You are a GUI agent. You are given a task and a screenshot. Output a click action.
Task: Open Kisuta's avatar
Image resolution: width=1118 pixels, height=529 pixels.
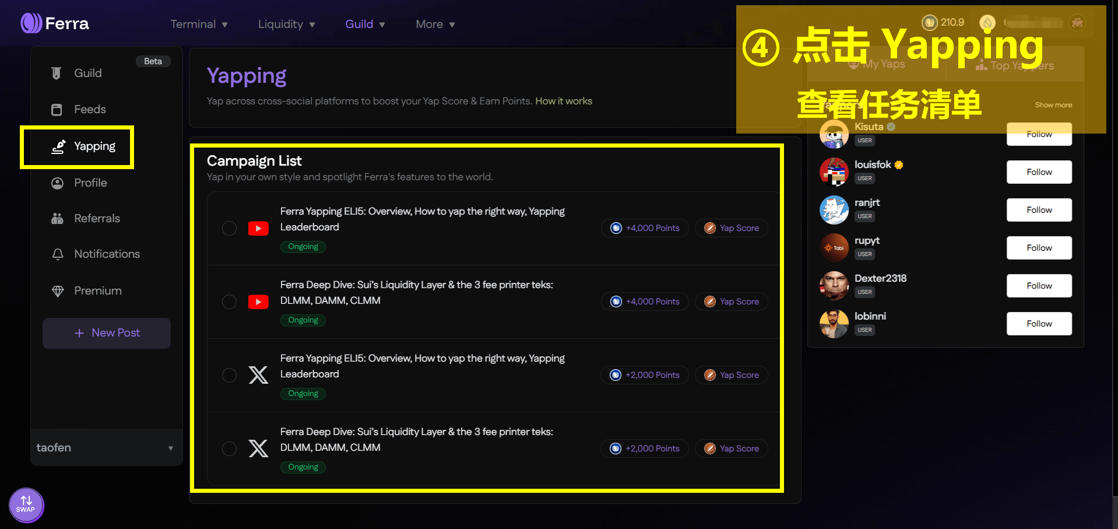834,134
